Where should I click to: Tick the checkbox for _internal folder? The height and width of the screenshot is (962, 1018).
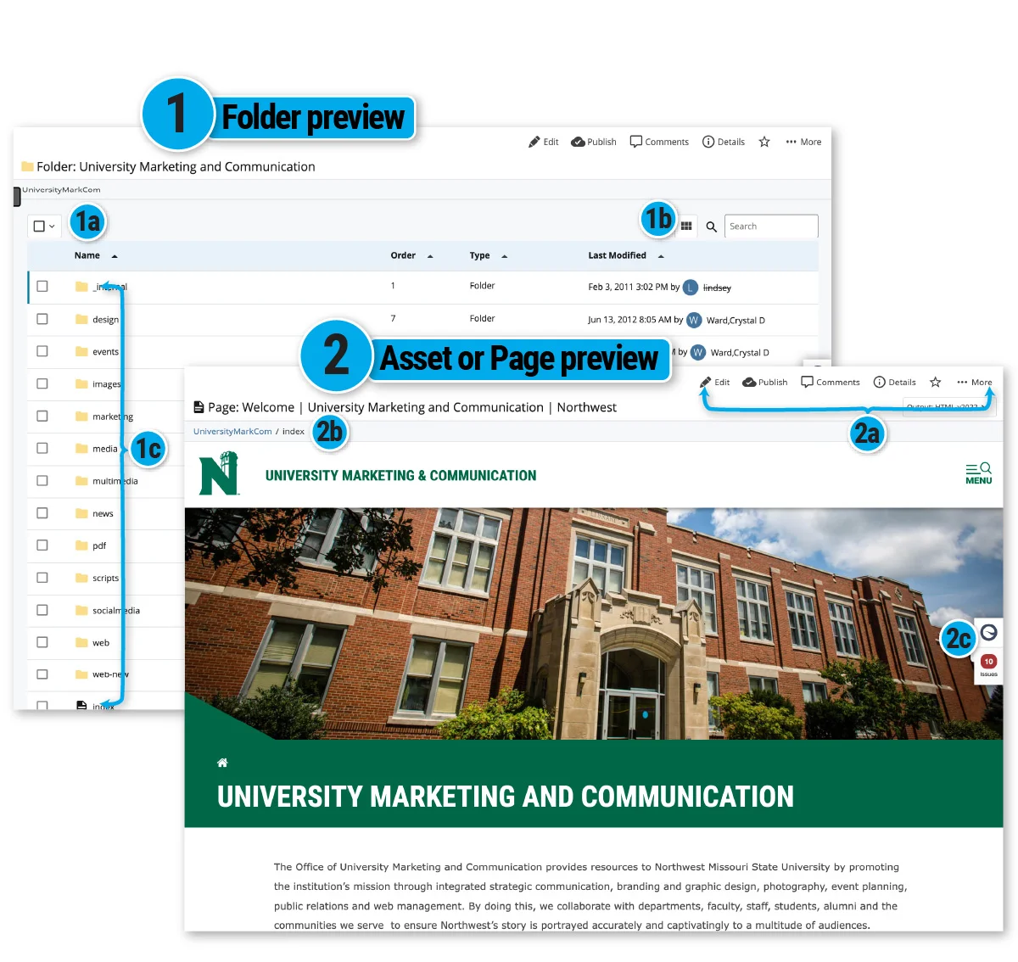pyautogui.click(x=42, y=287)
